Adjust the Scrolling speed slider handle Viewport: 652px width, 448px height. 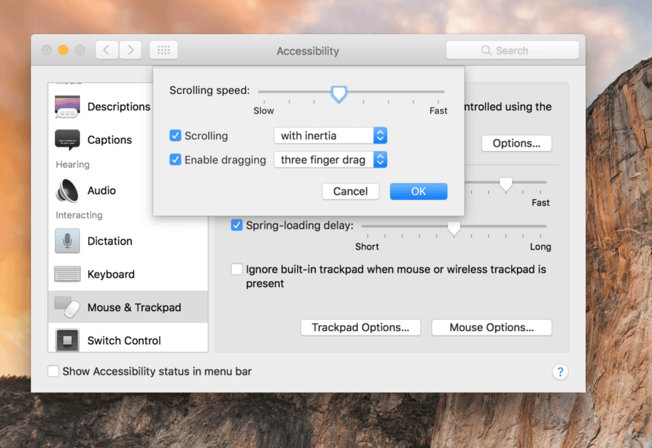click(339, 94)
